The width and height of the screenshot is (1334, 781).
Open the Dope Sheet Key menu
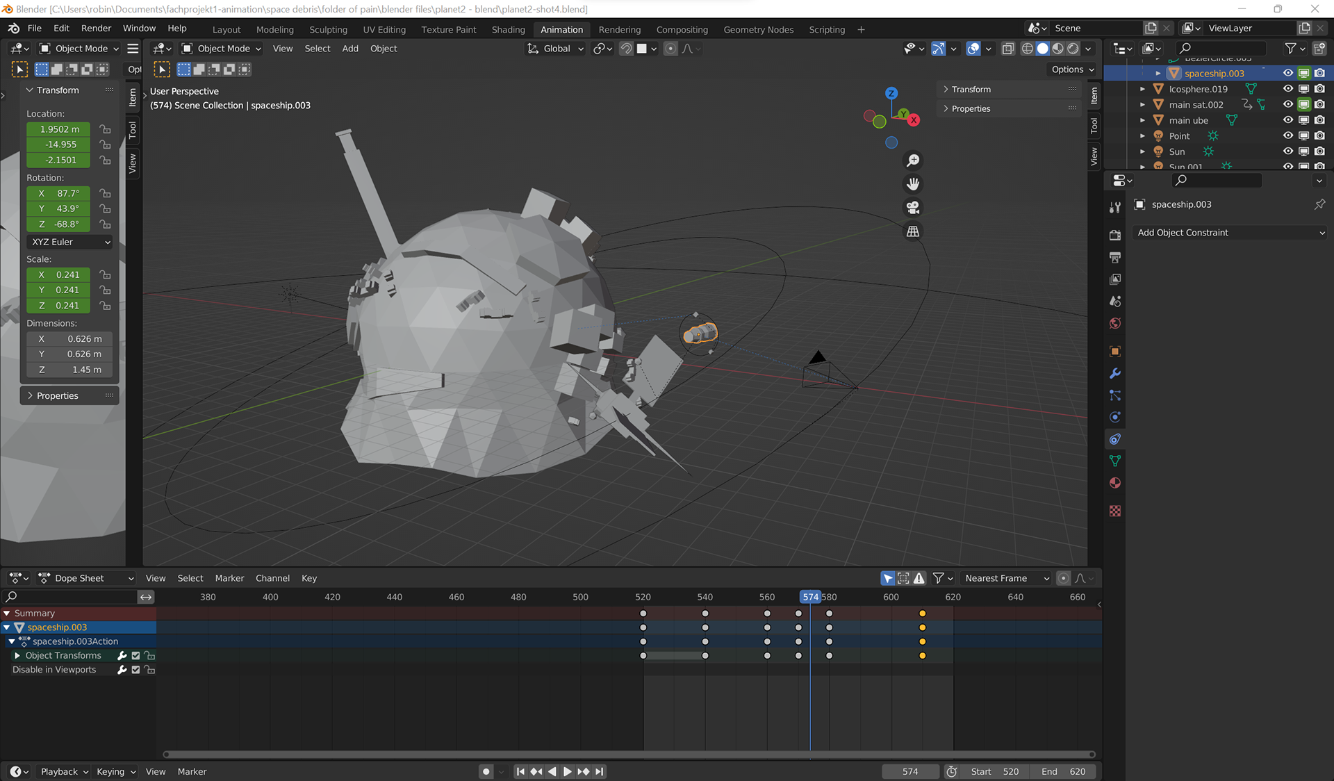pos(309,578)
